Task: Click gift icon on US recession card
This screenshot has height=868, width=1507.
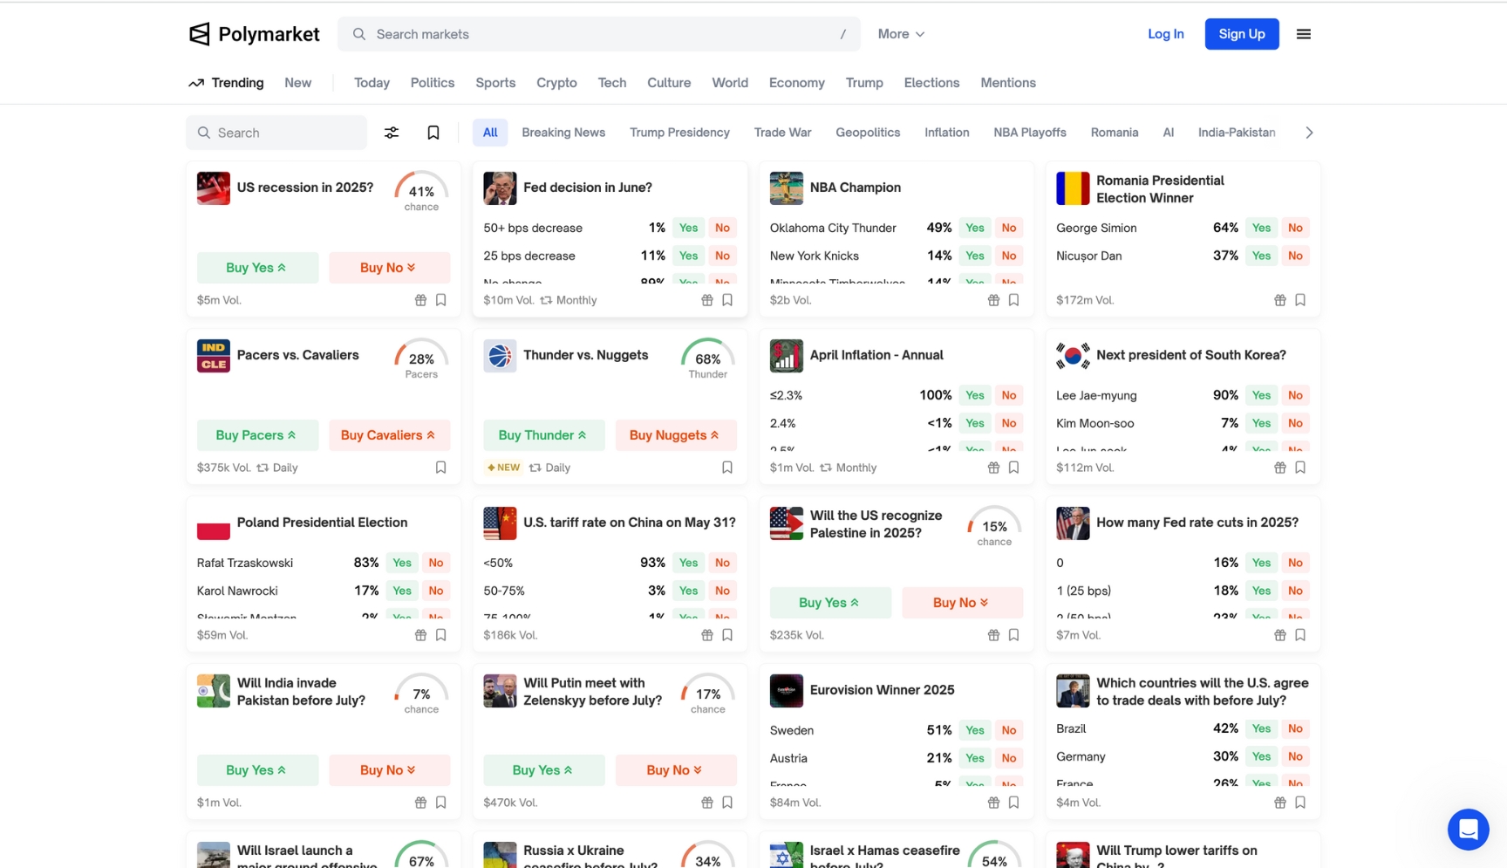Action: click(x=420, y=300)
